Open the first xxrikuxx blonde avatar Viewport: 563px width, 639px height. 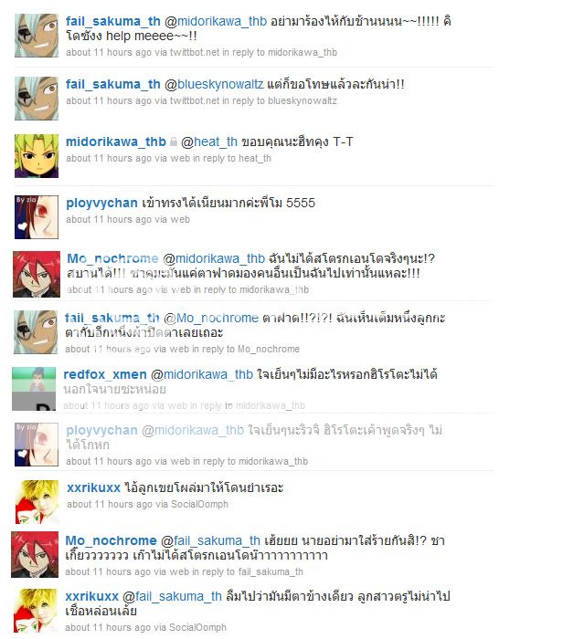point(37,502)
